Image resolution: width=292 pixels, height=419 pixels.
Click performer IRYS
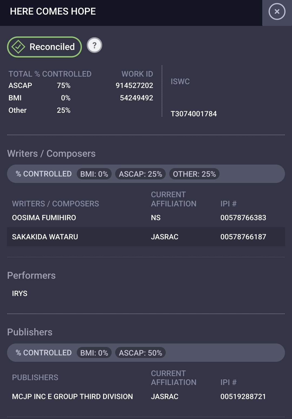[20, 294]
